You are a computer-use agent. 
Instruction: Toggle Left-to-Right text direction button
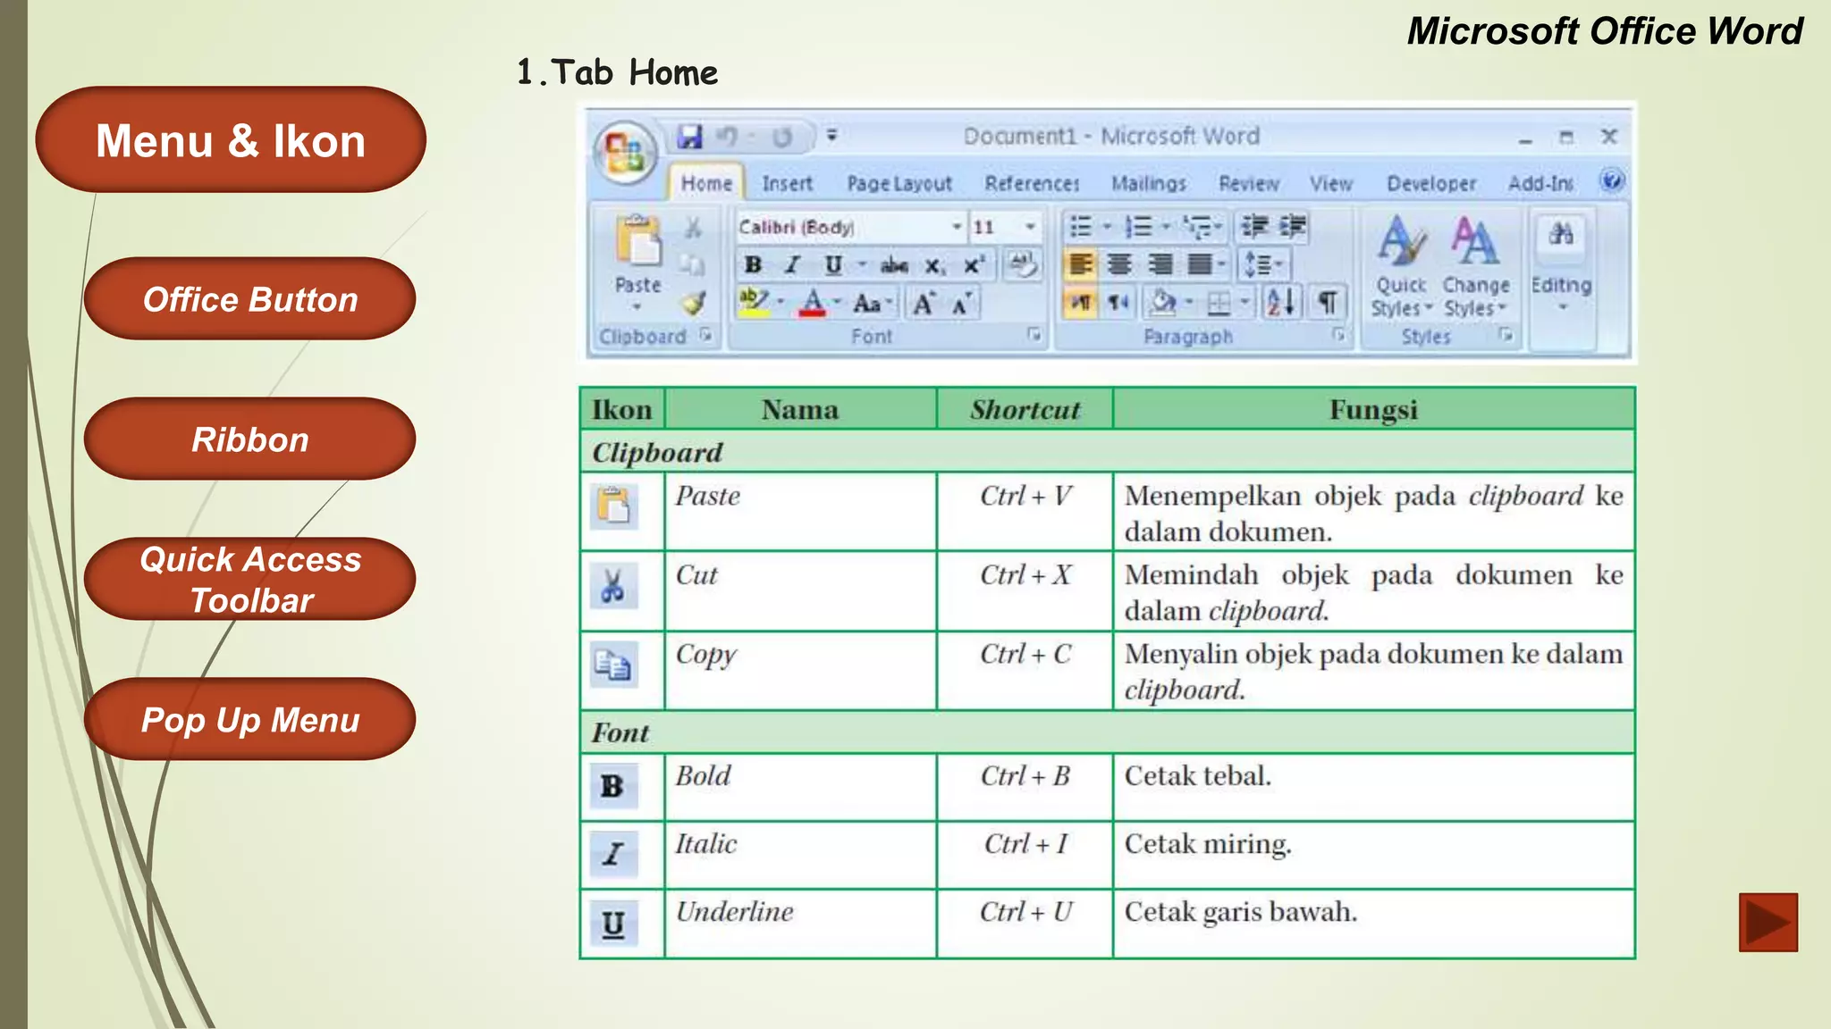pos(1081,303)
